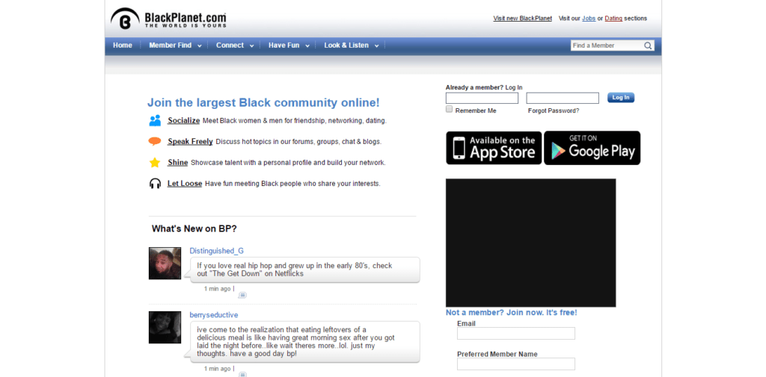Open the Member Find menu

pyautogui.click(x=170, y=46)
